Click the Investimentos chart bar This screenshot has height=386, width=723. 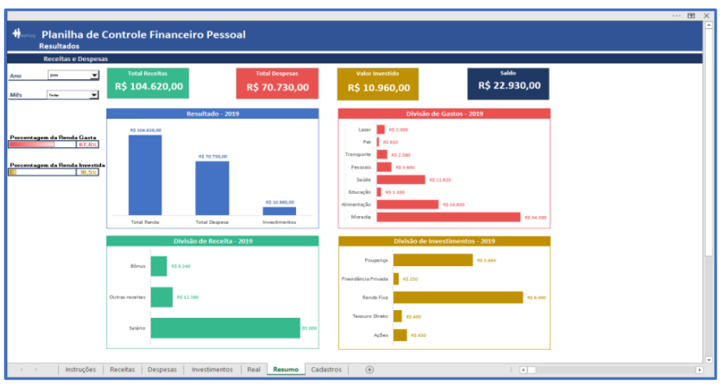(280, 211)
